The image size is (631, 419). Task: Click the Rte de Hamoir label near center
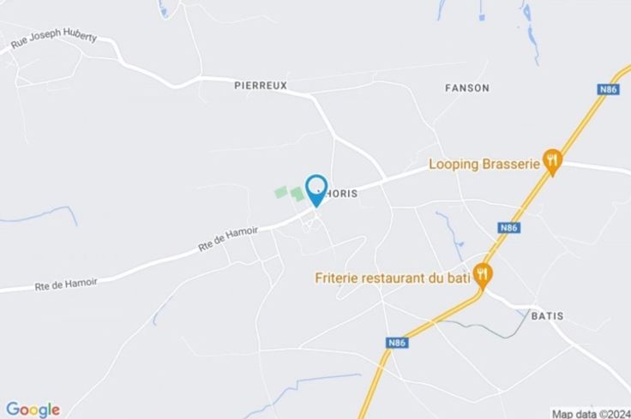[228, 239]
